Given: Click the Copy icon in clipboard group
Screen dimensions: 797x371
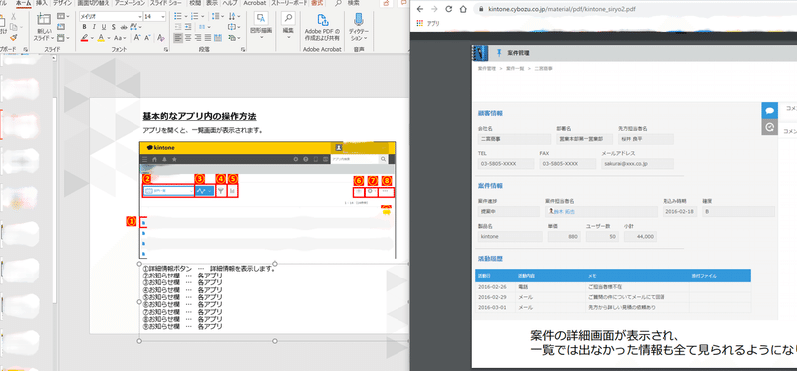Looking at the screenshot, I should [13, 27].
